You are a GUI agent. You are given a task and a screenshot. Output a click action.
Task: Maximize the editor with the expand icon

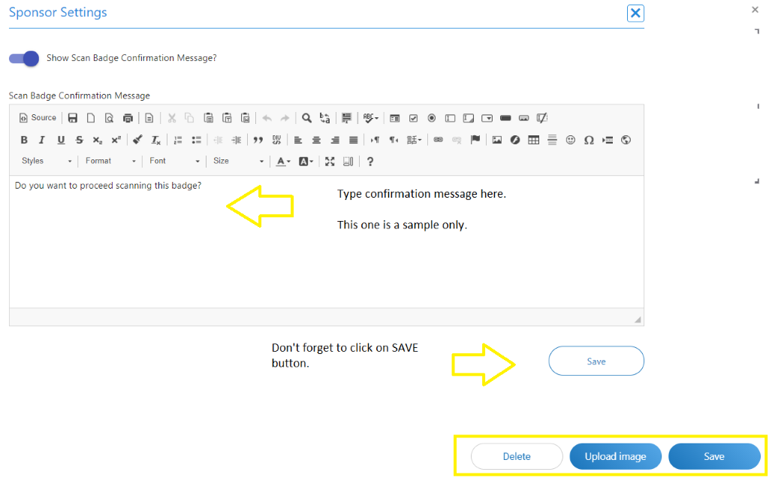[330, 161]
